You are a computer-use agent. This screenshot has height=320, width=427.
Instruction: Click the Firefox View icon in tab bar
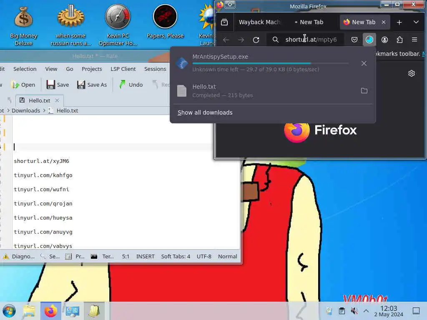pyautogui.click(x=224, y=22)
